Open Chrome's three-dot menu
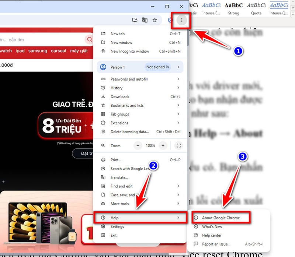295x257 pixels. point(181,20)
